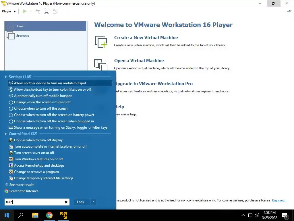Screen dimensions: 294x221
Task: Open the notification center icon
Action: coord(285,216)
